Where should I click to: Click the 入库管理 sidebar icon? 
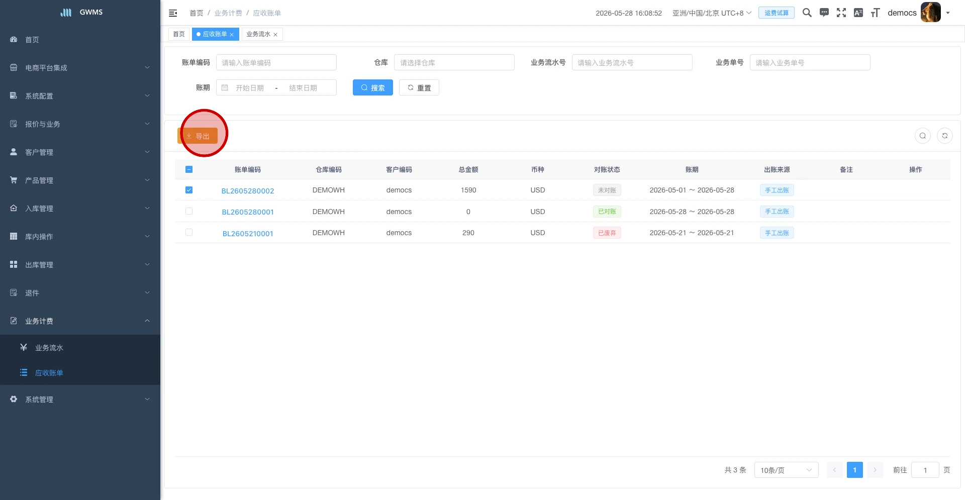[14, 208]
